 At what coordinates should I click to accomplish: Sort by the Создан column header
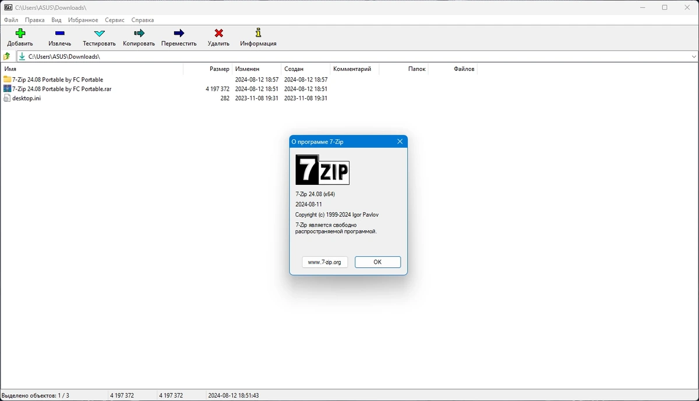click(305, 69)
